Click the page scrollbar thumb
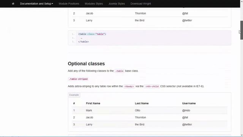243x137 pixels. [x=241, y=30]
